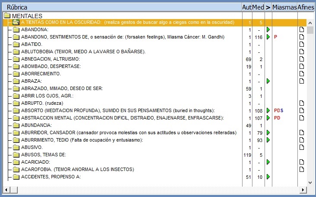The image size is (316, 197).
Task: Select the open folder icon for A TIENTAS COMO EN LA OSCURIDAD
Action: [16, 22]
